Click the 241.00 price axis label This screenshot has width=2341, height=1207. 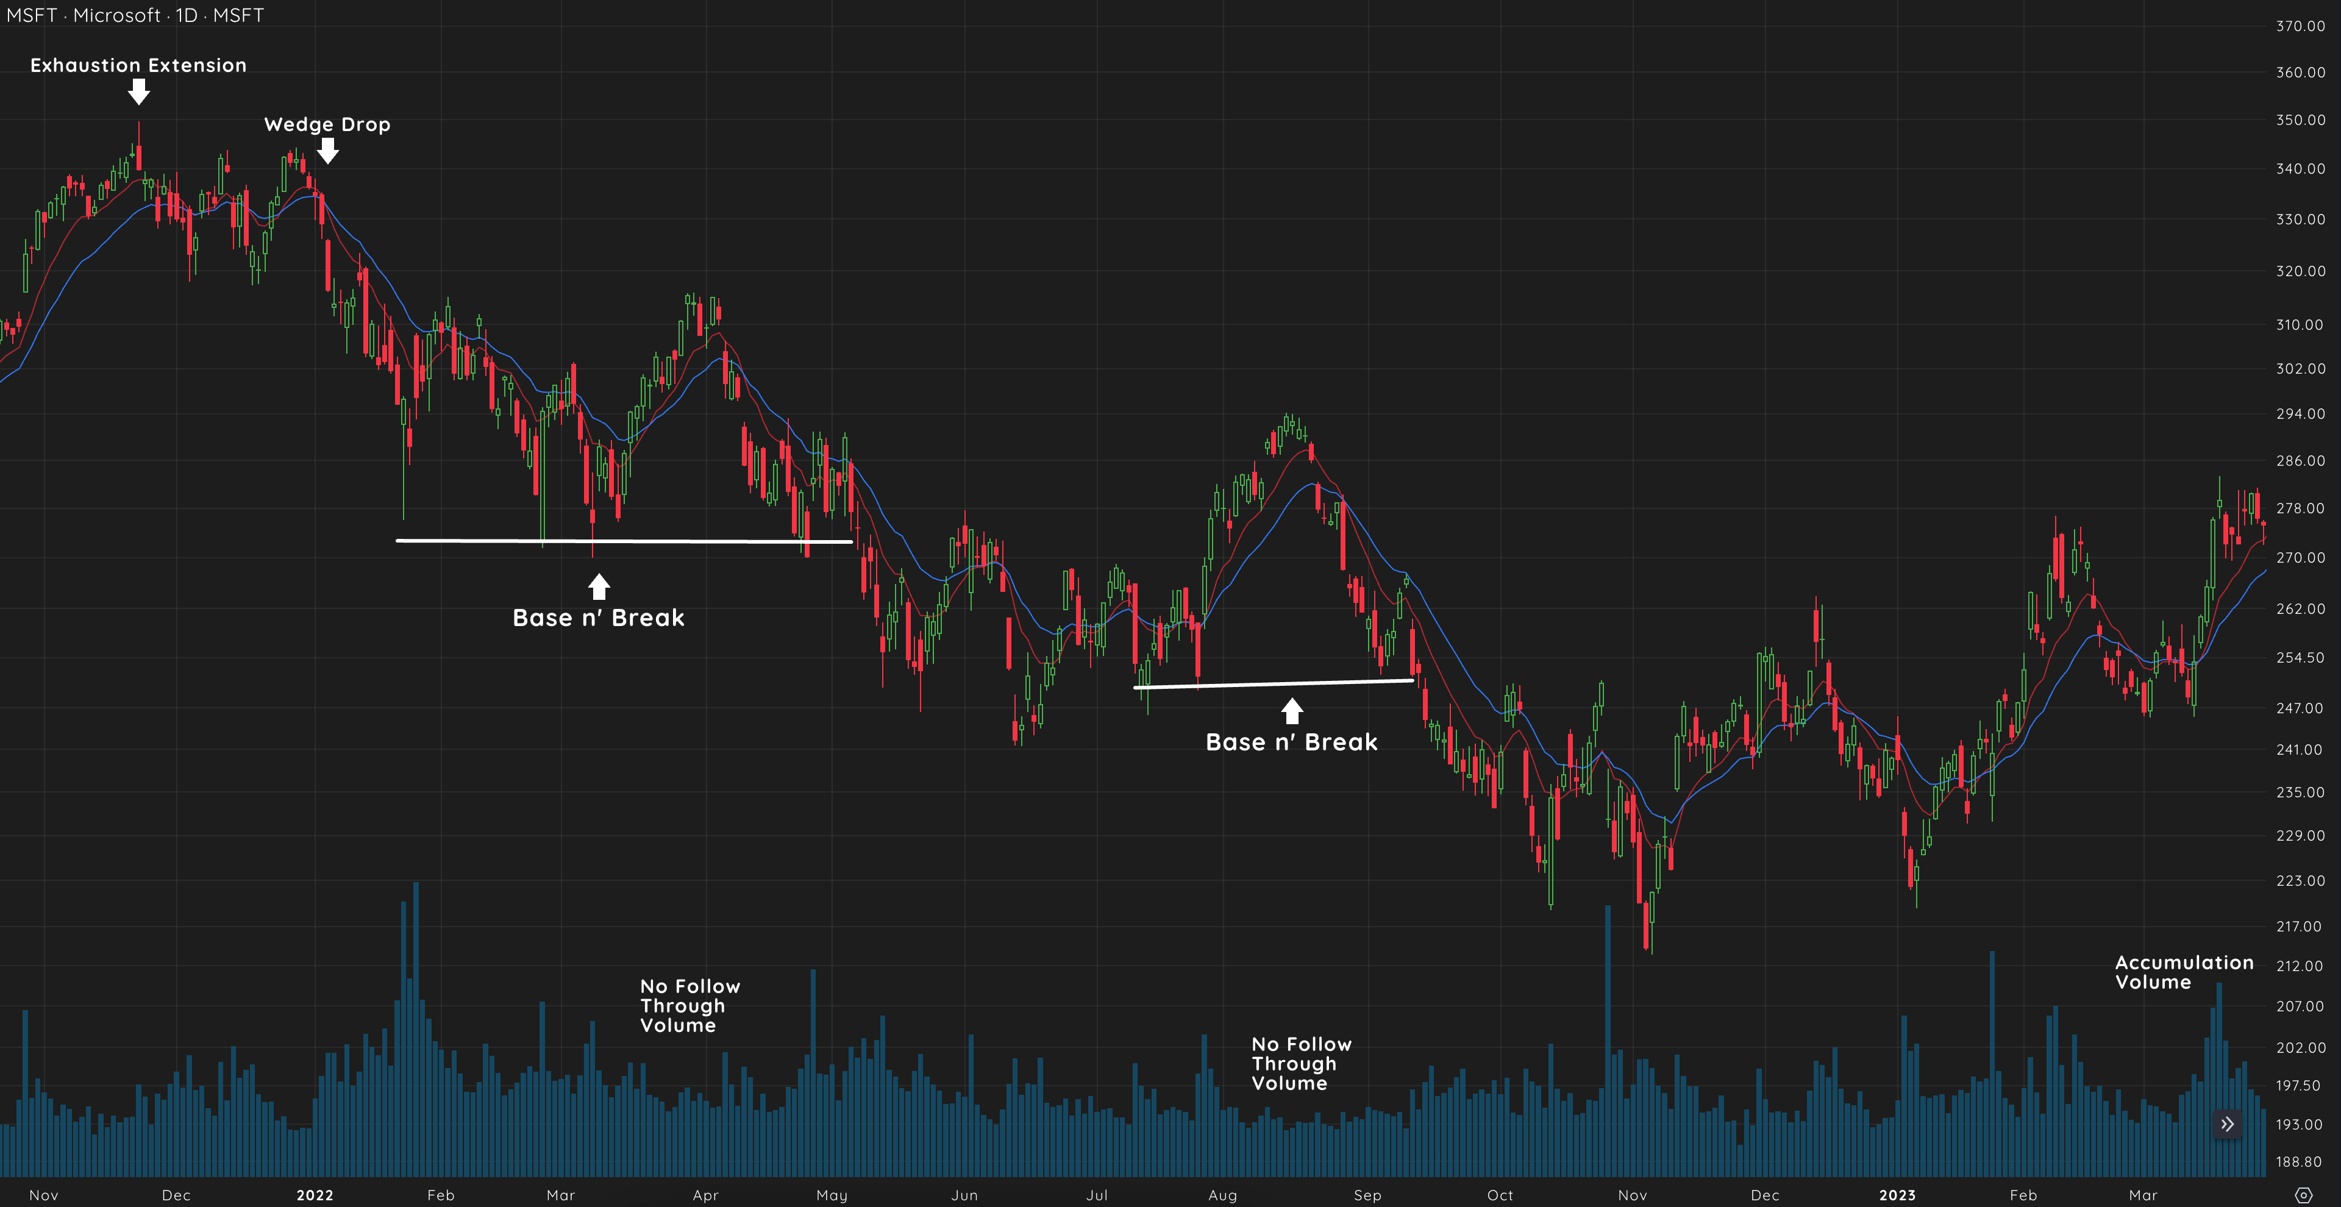tap(2300, 750)
